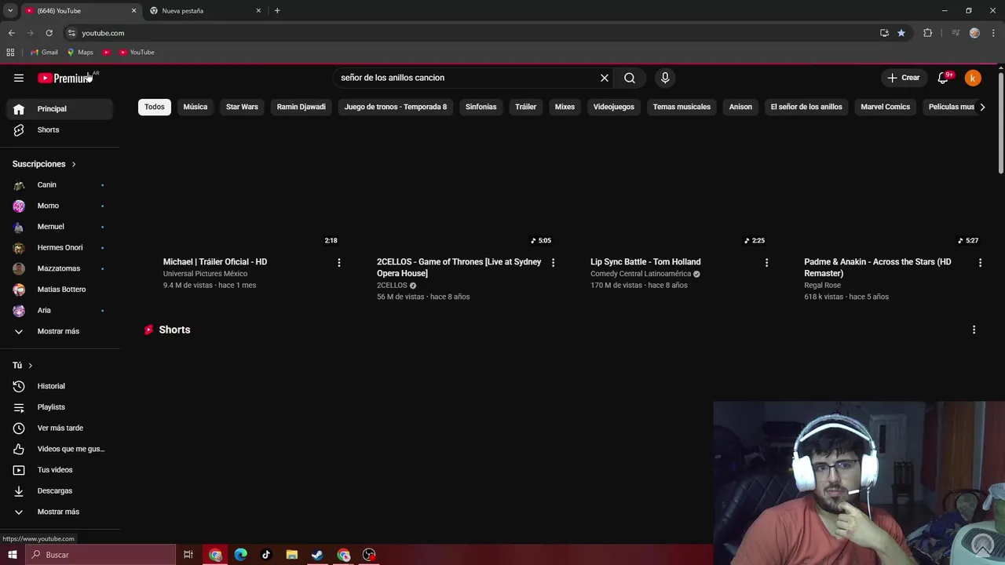
Task: Select the Marvel Comics filter chip
Action: [x=886, y=107]
